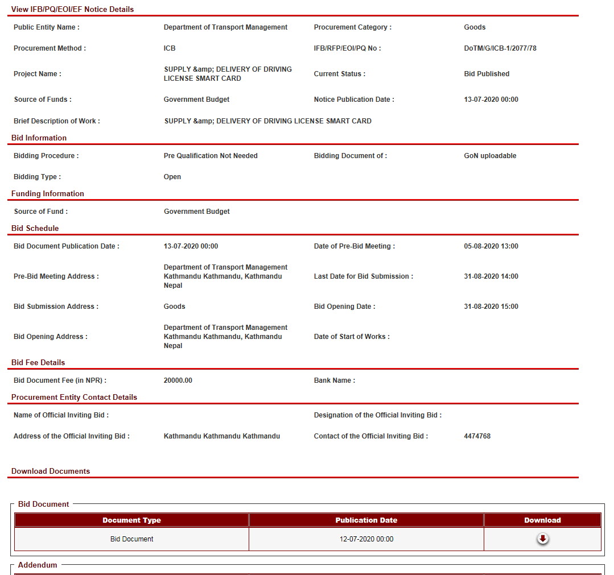Click the Addendum section legend
The height and width of the screenshot is (575, 614).
[x=38, y=565]
